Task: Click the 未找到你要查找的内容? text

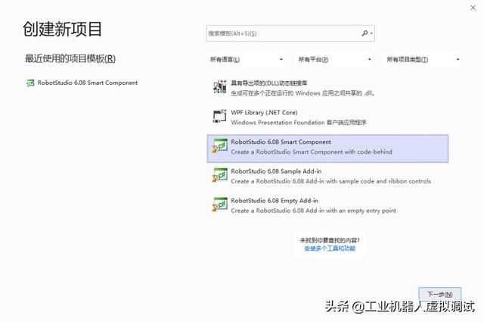Action: [x=330, y=240]
